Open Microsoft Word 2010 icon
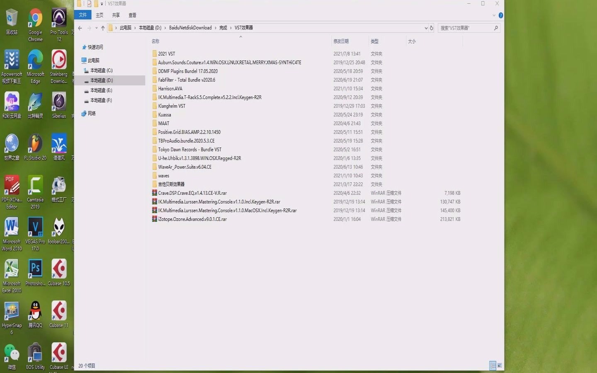This screenshot has width=597, height=373. [12, 234]
